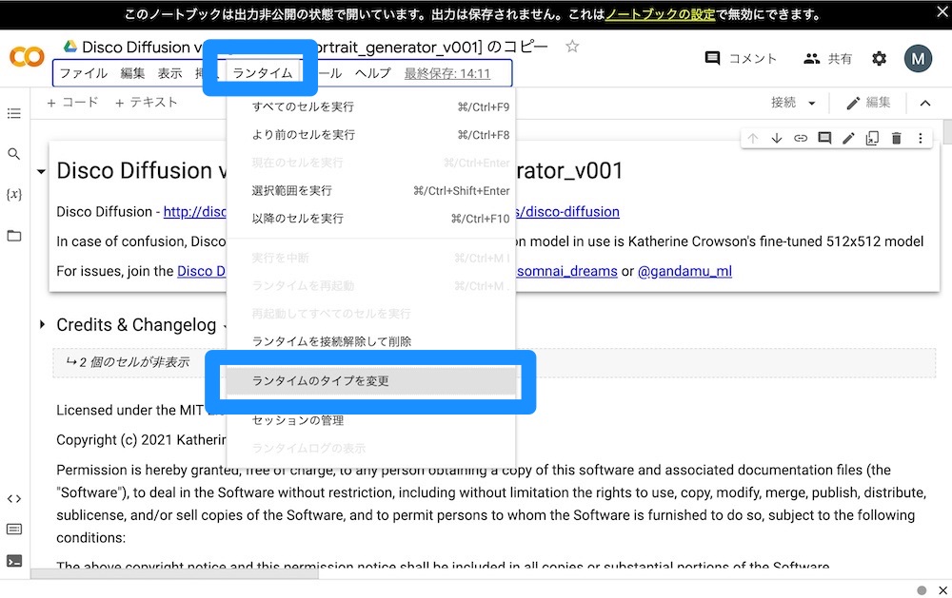
Task: Open table of contents sidebar
Action: [x=14, y=113]
